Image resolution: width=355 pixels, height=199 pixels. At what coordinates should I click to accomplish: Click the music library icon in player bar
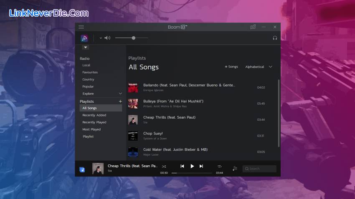[82, 169]
